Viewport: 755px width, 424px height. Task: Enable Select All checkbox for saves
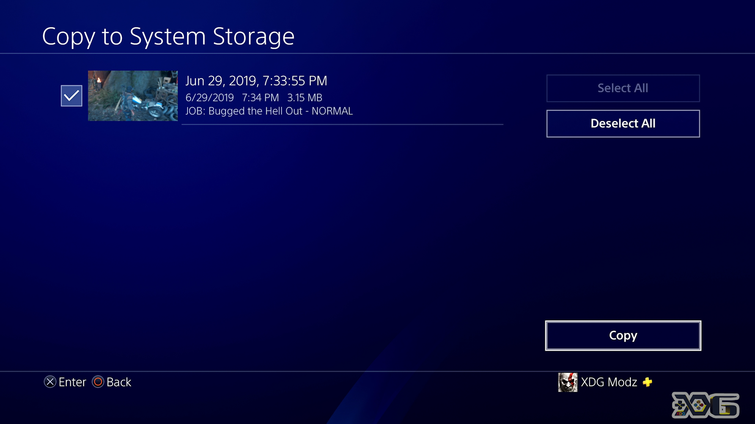pyautogui.click(x=622, y=88)
